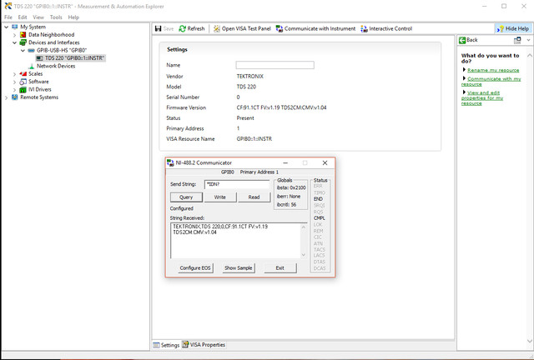Expand the Remote Systems node
The image size is (534, 360).
click(6, 97)
